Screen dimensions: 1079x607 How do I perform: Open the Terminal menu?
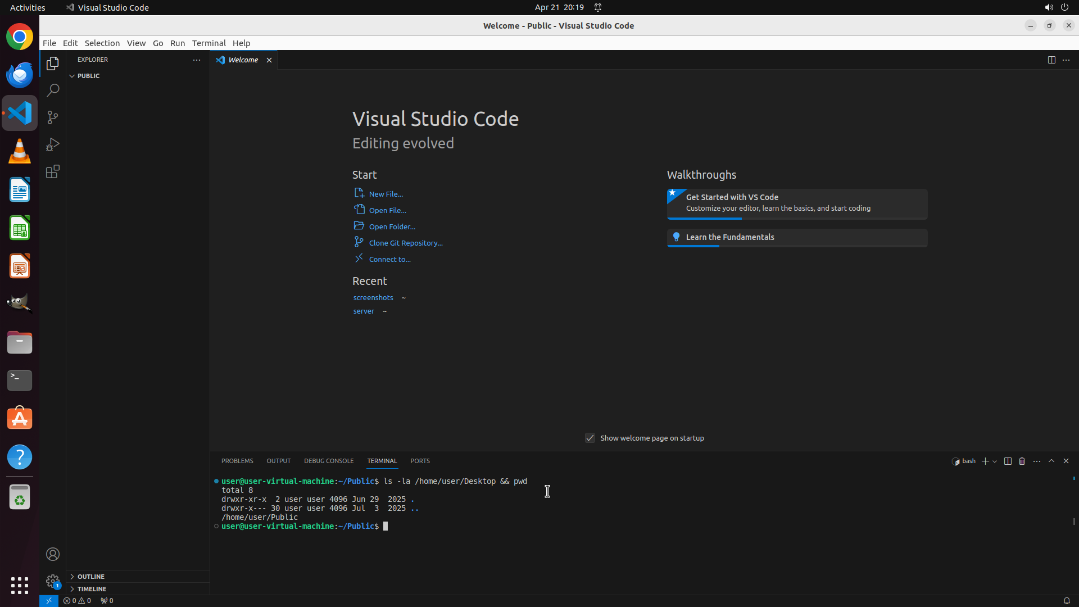point(208,43)
